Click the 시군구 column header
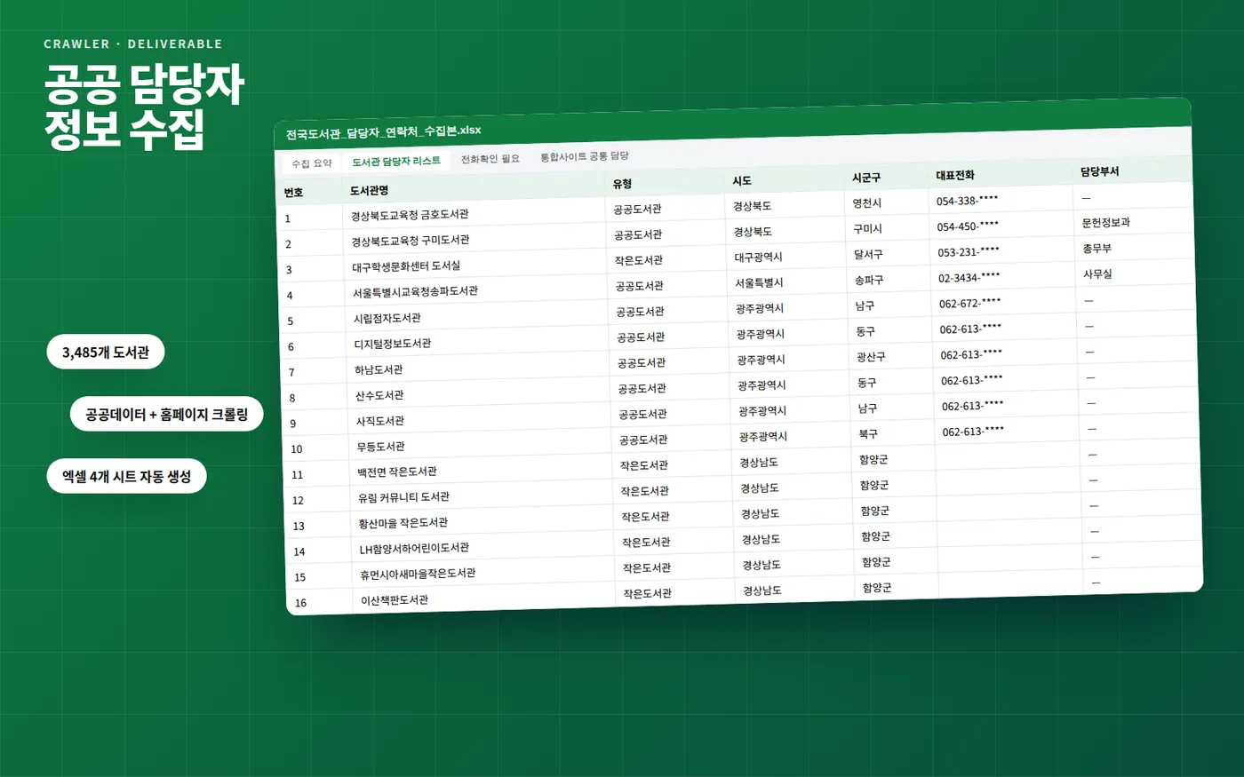 pos(866,178)
